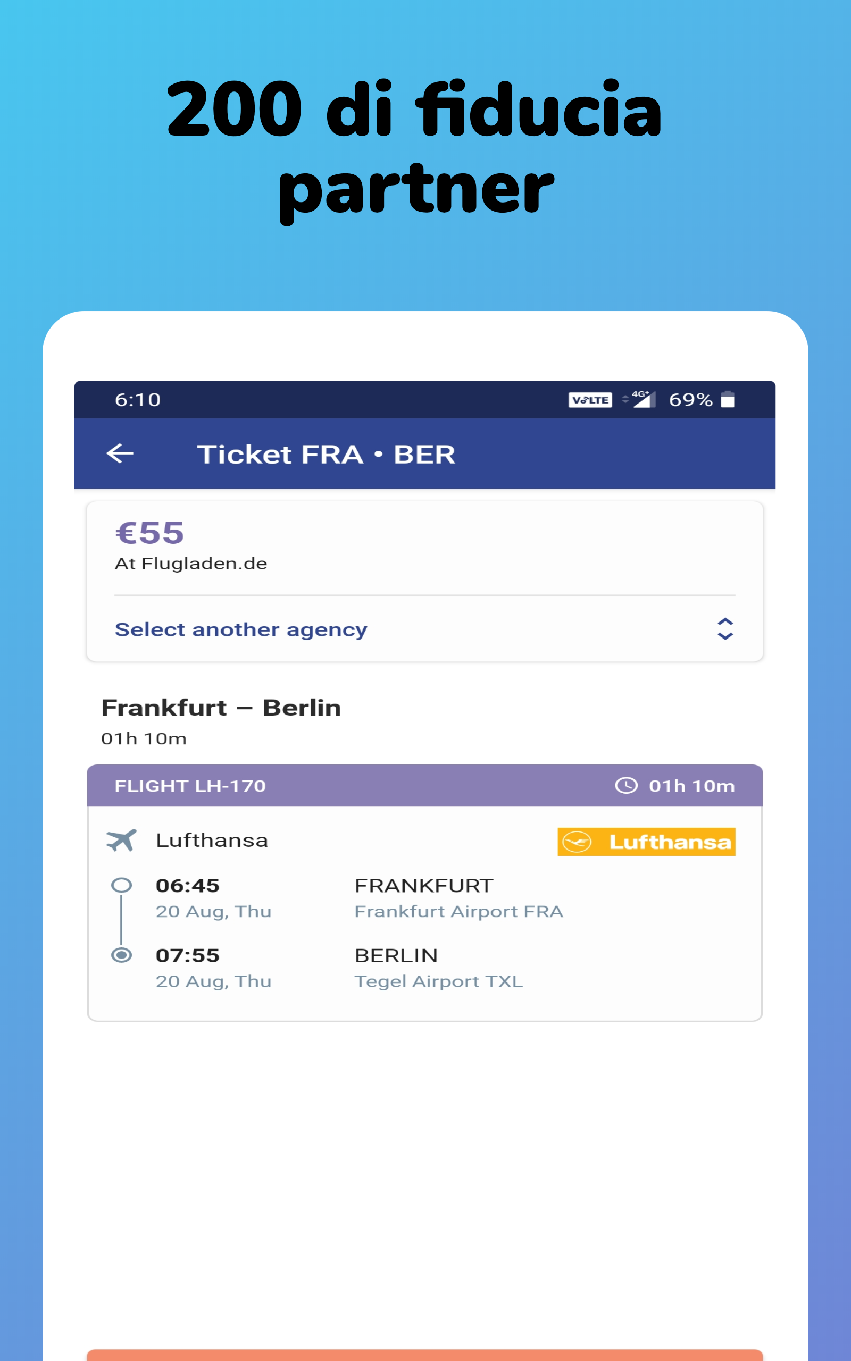Screen dimensions: 851x1361
Task: Click Tegel Airport TXL link
Action: pos(438,981)
